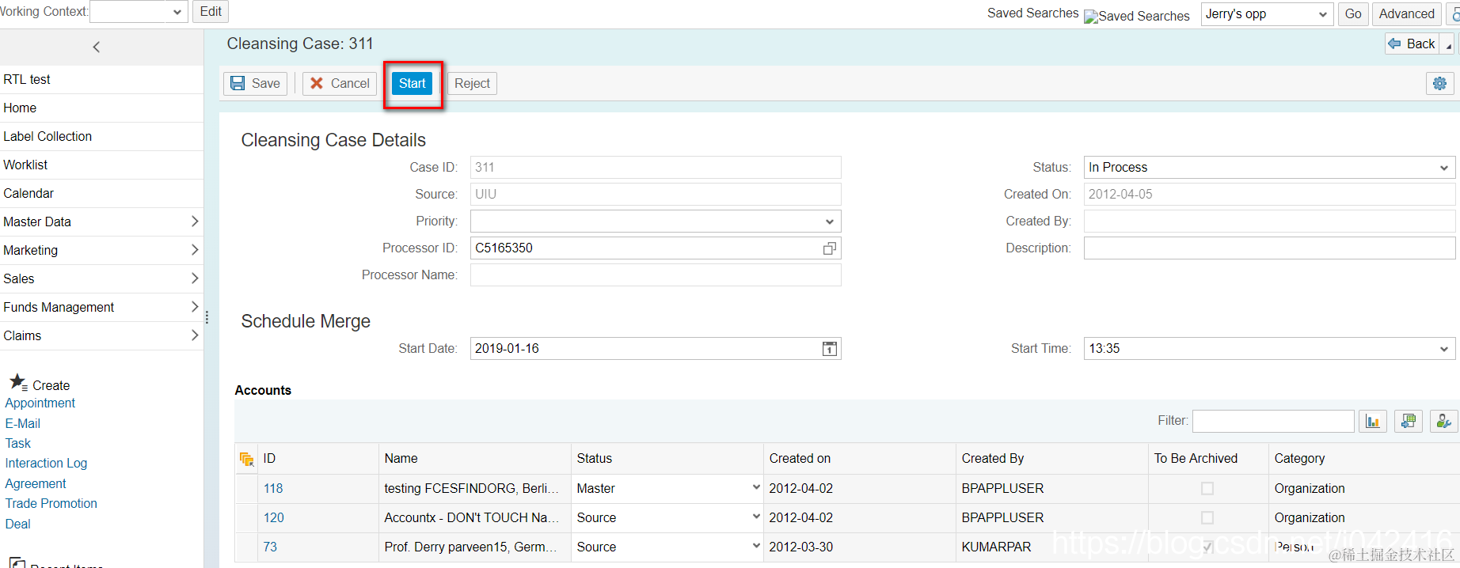
Task: Select the row selector for account 118
Action: (x=246, y=488)
